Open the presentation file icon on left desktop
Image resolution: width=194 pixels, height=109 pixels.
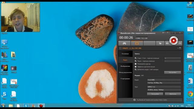pos(14,84)
